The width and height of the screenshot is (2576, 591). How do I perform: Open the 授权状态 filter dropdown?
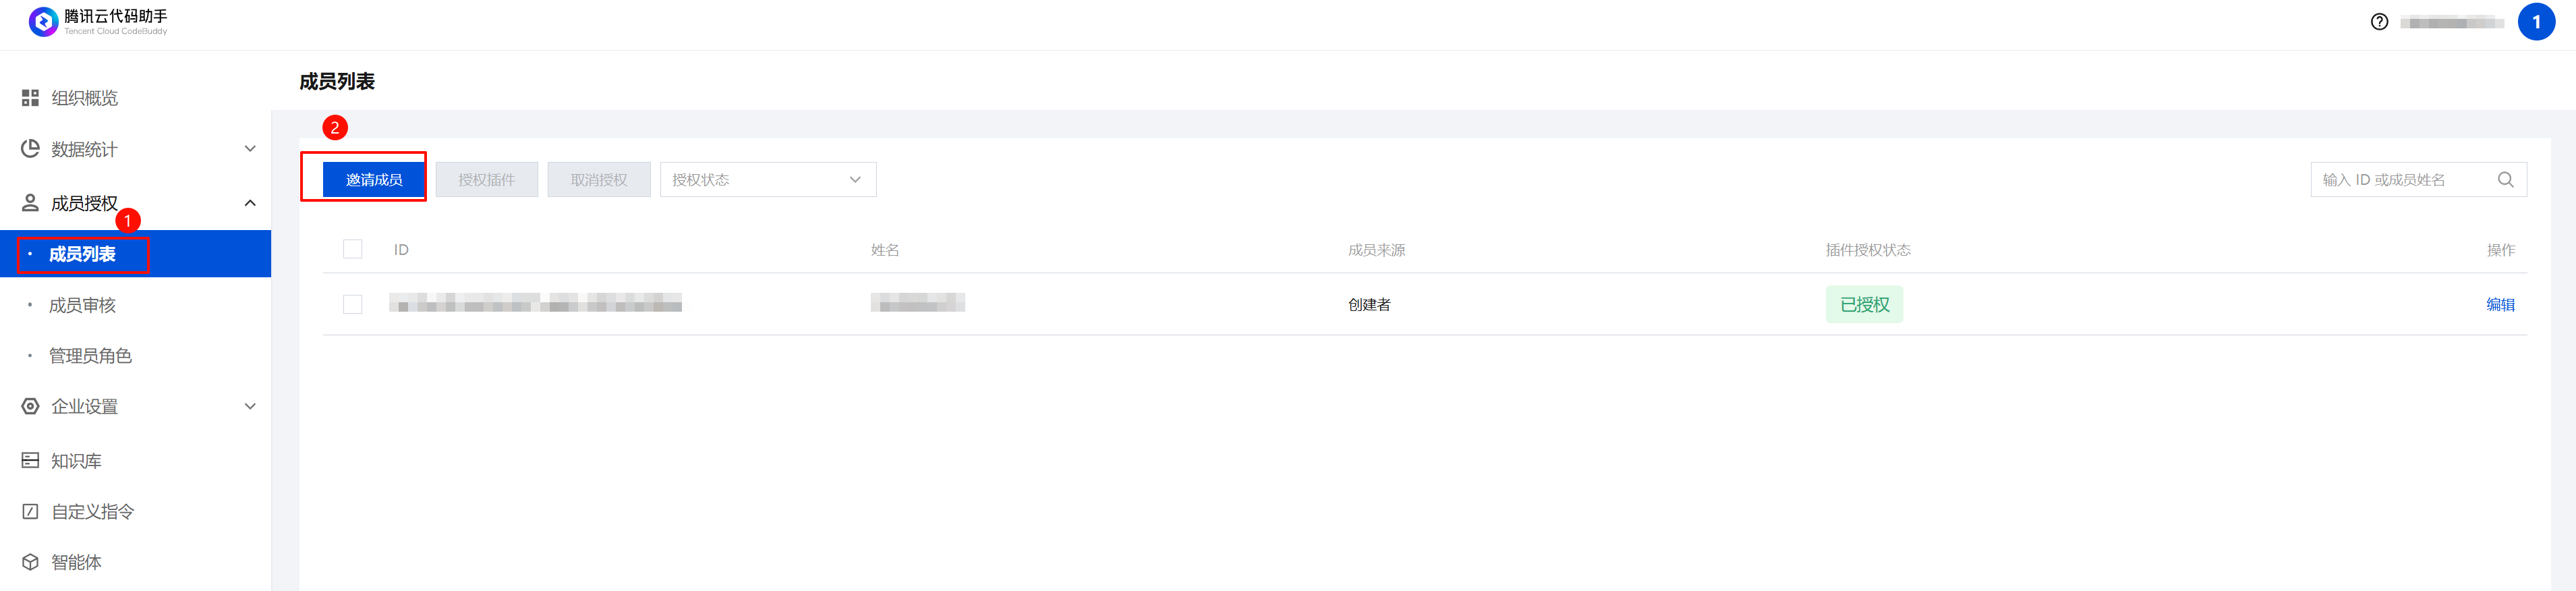pyautogui.click(x=767, y=180)
